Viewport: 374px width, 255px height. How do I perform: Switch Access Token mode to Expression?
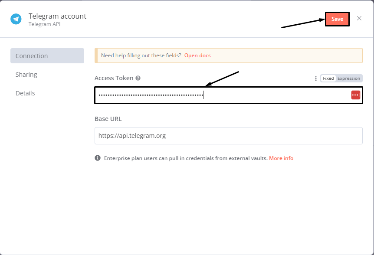[x=349, y=78]
